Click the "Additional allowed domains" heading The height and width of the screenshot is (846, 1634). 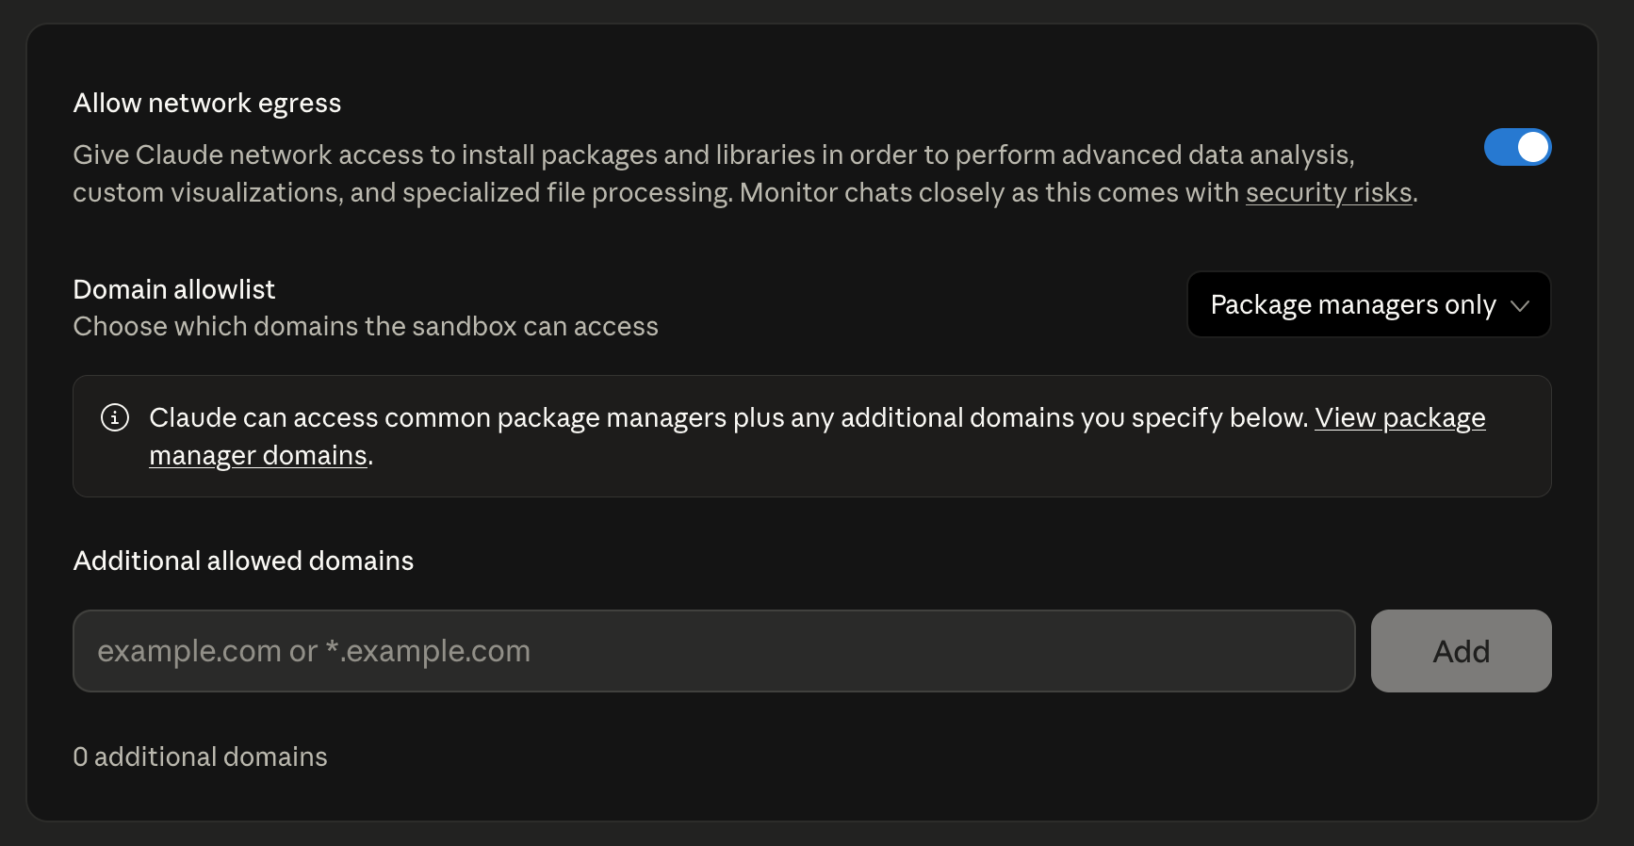pos(243,561)
